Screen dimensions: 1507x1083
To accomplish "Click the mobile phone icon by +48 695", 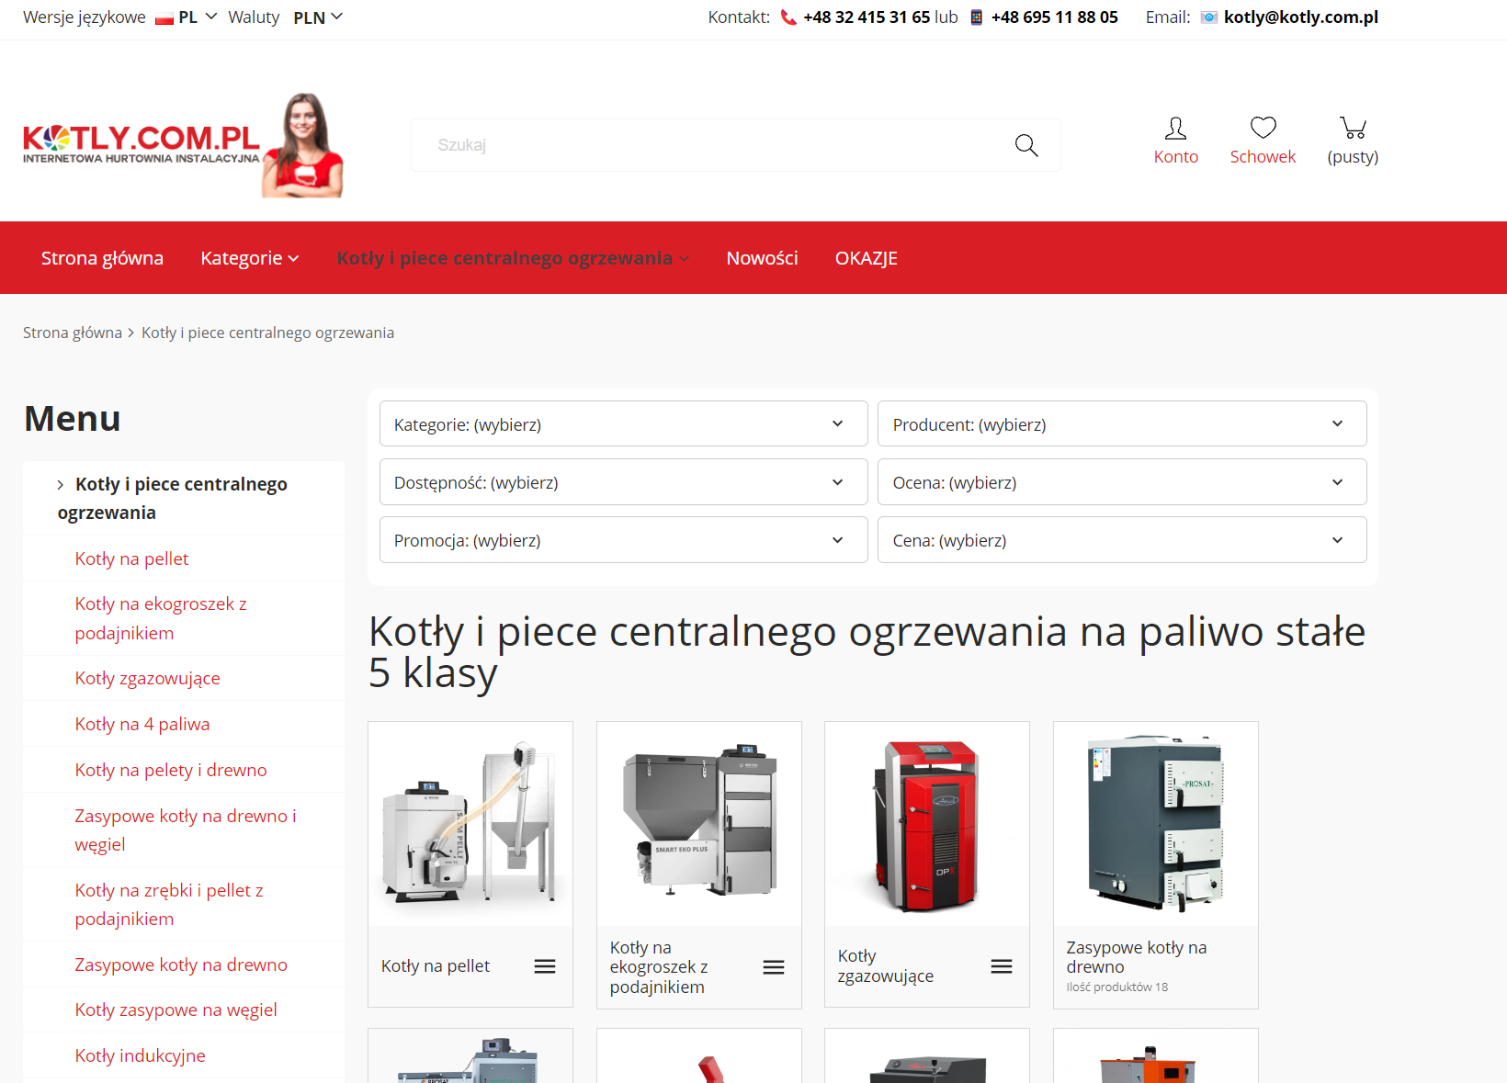I will 977,17.
